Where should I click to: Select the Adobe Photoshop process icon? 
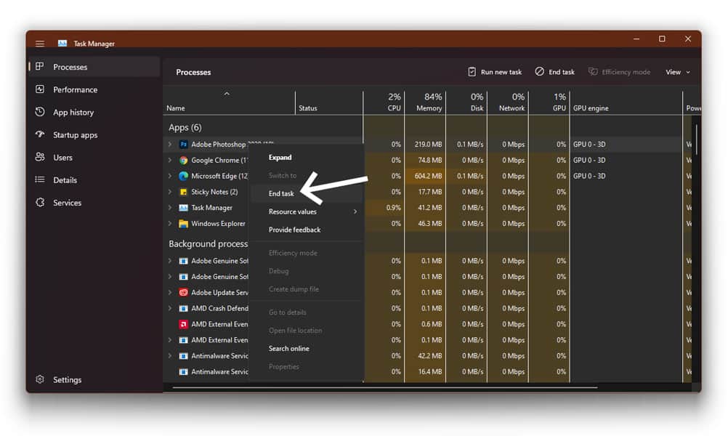[x=183, y=145]
